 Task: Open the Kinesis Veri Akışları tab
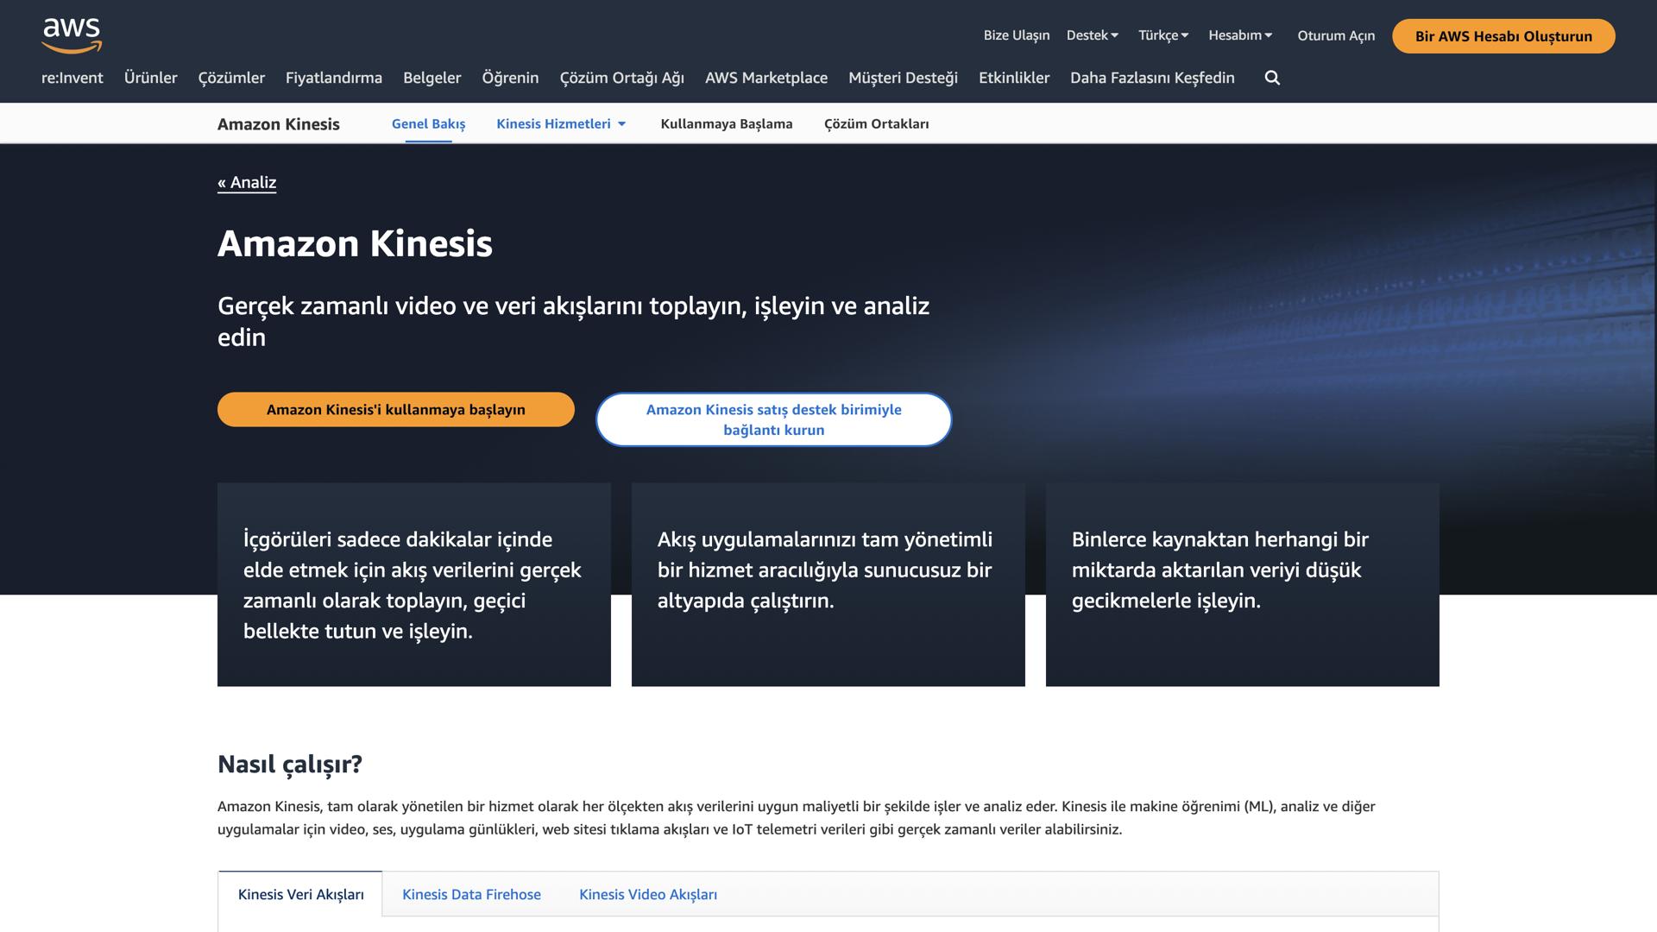click(301, 895)
